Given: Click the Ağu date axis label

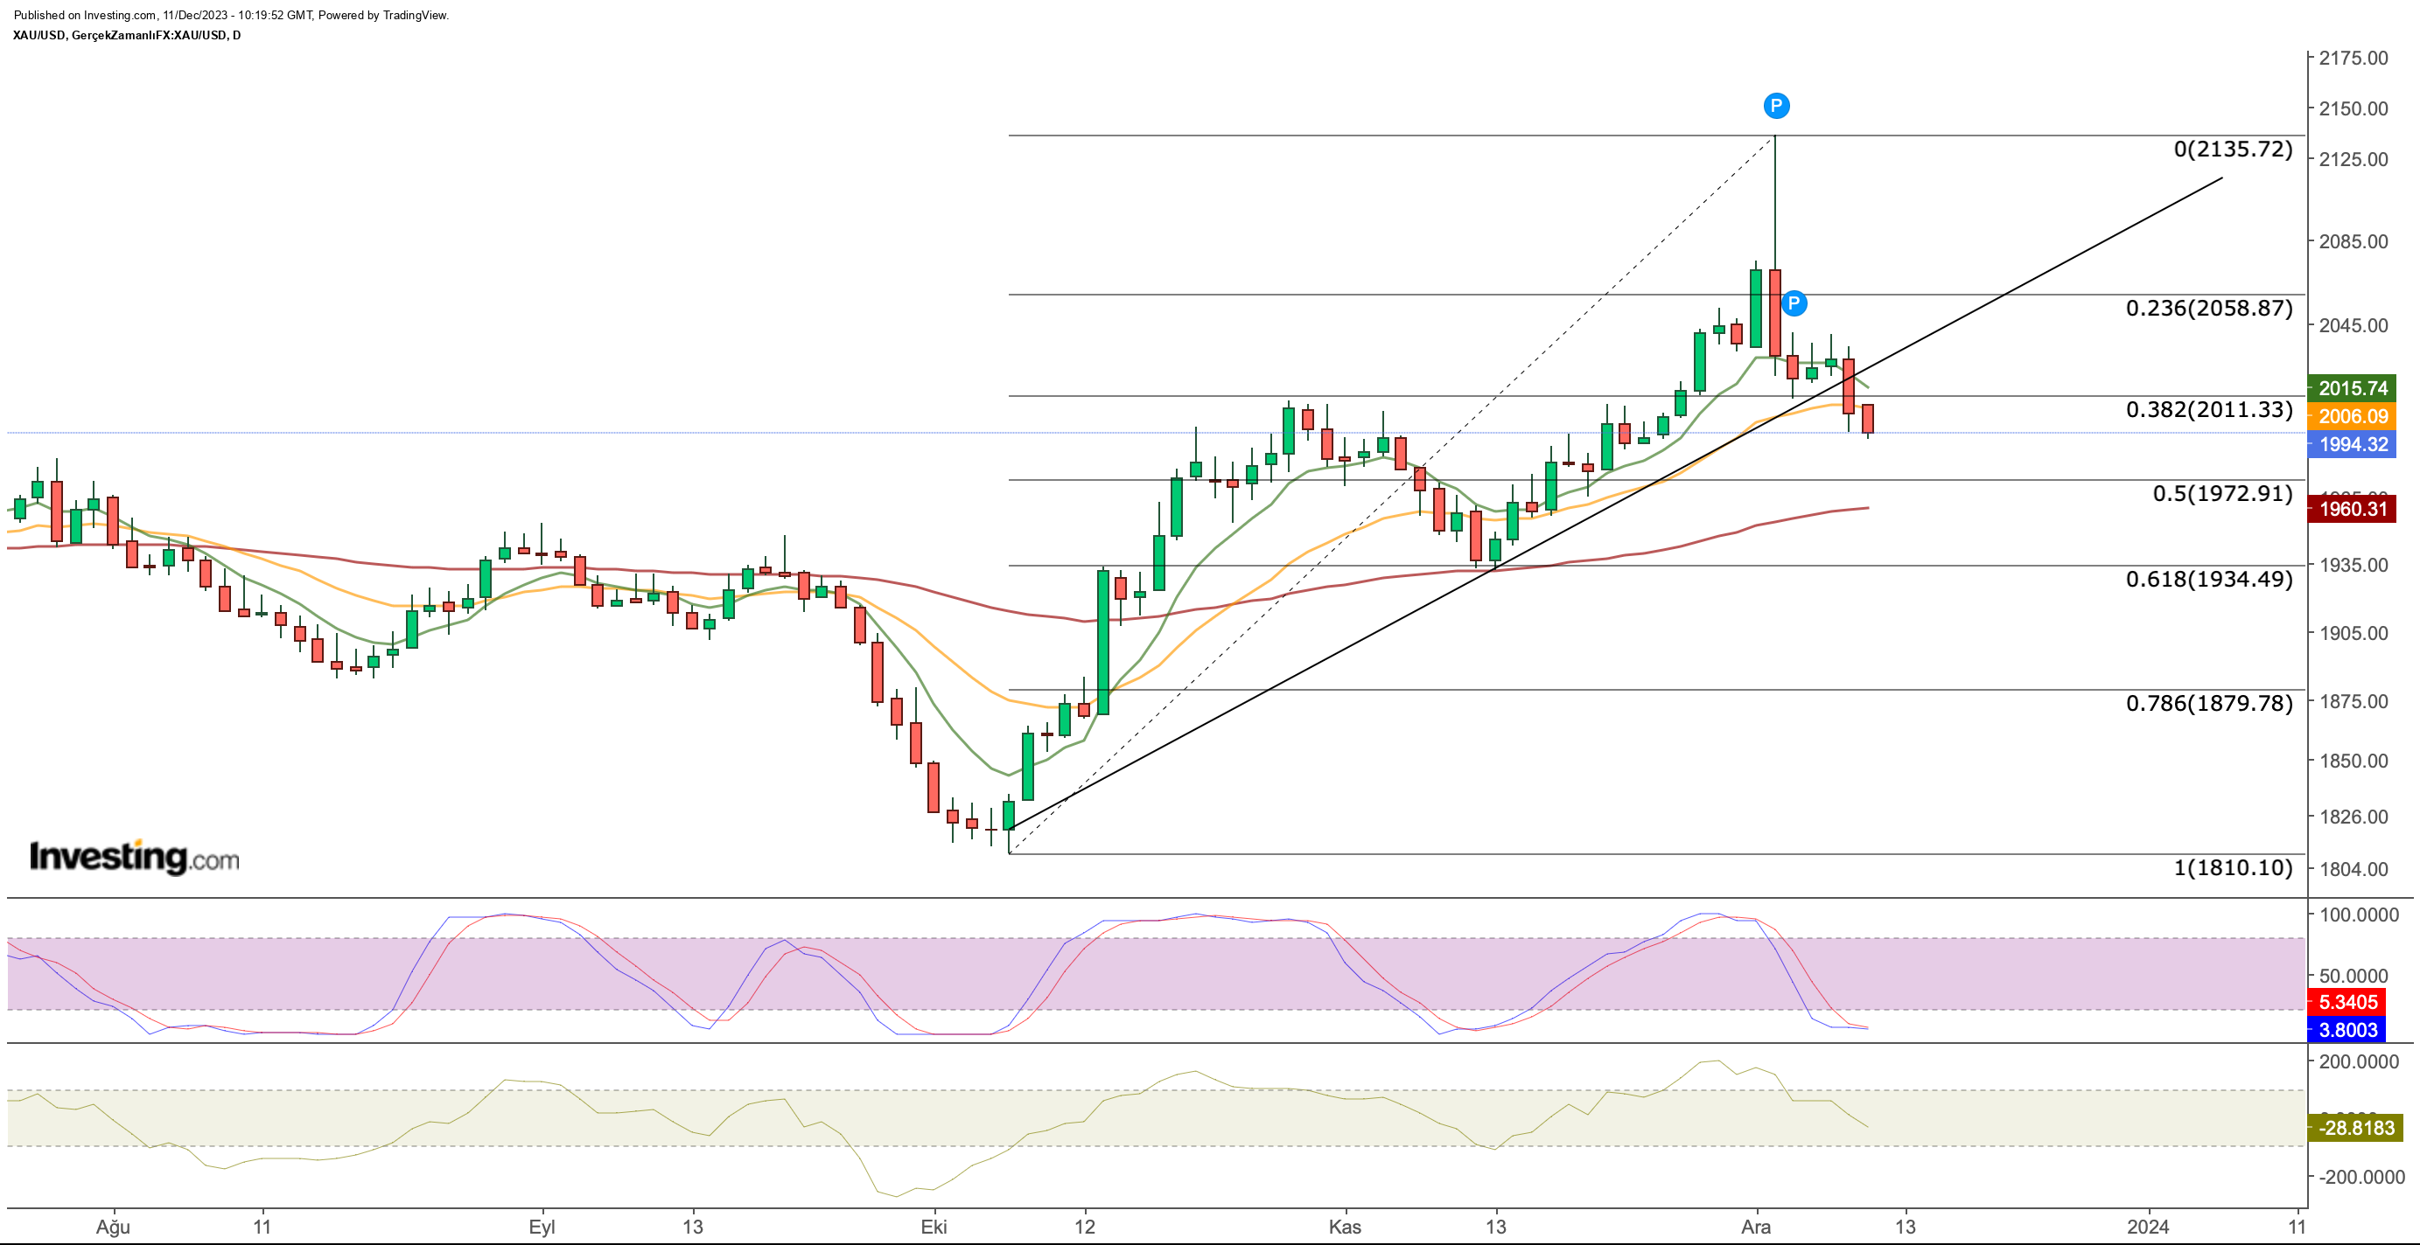Looking at the screenshot, I should pos(113,1228).
